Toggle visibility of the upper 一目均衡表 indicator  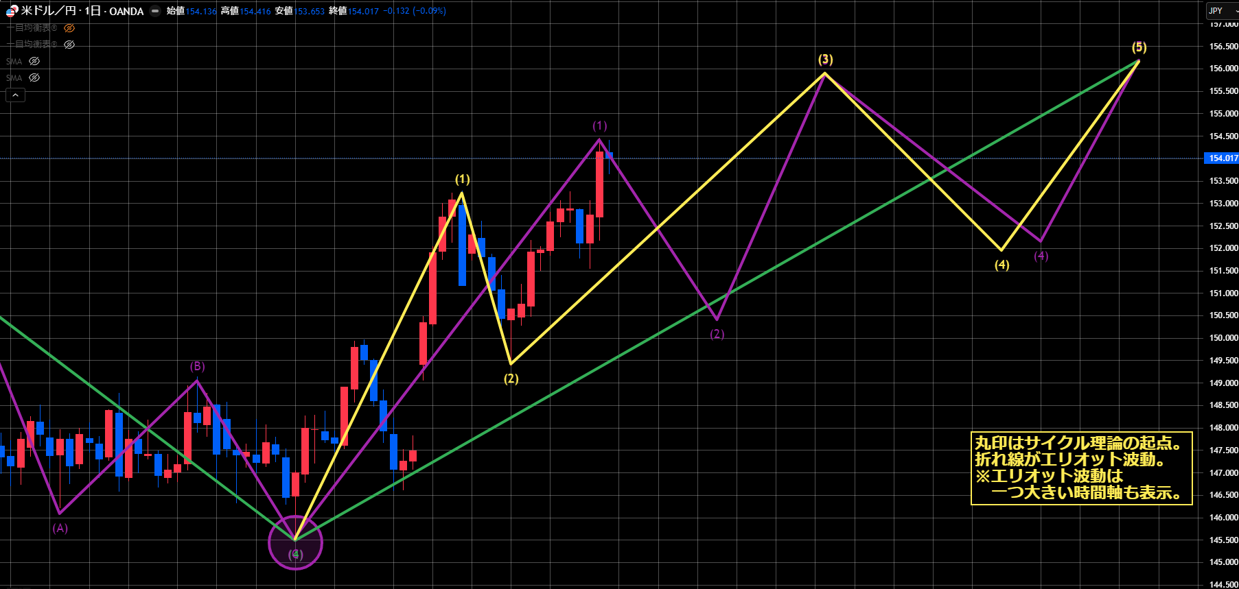(x=69, y=28)
